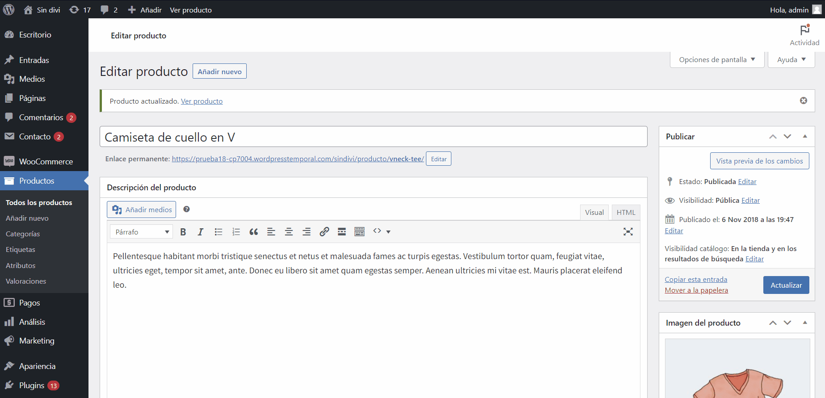This screenshot has height=398, width=825.
Task: Dismiss the Producto actualizado notice
Action: tap(803, 101)
